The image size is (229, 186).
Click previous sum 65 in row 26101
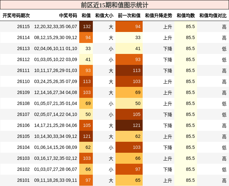[129, 180]
